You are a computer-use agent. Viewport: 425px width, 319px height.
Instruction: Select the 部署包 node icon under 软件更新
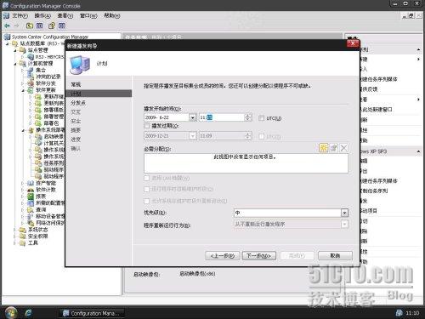pos(38,123)
